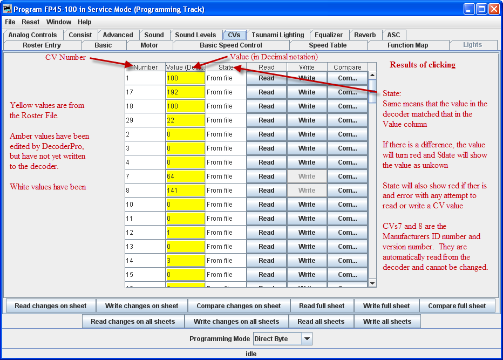Click Write all sheets button

coord(387,322)
